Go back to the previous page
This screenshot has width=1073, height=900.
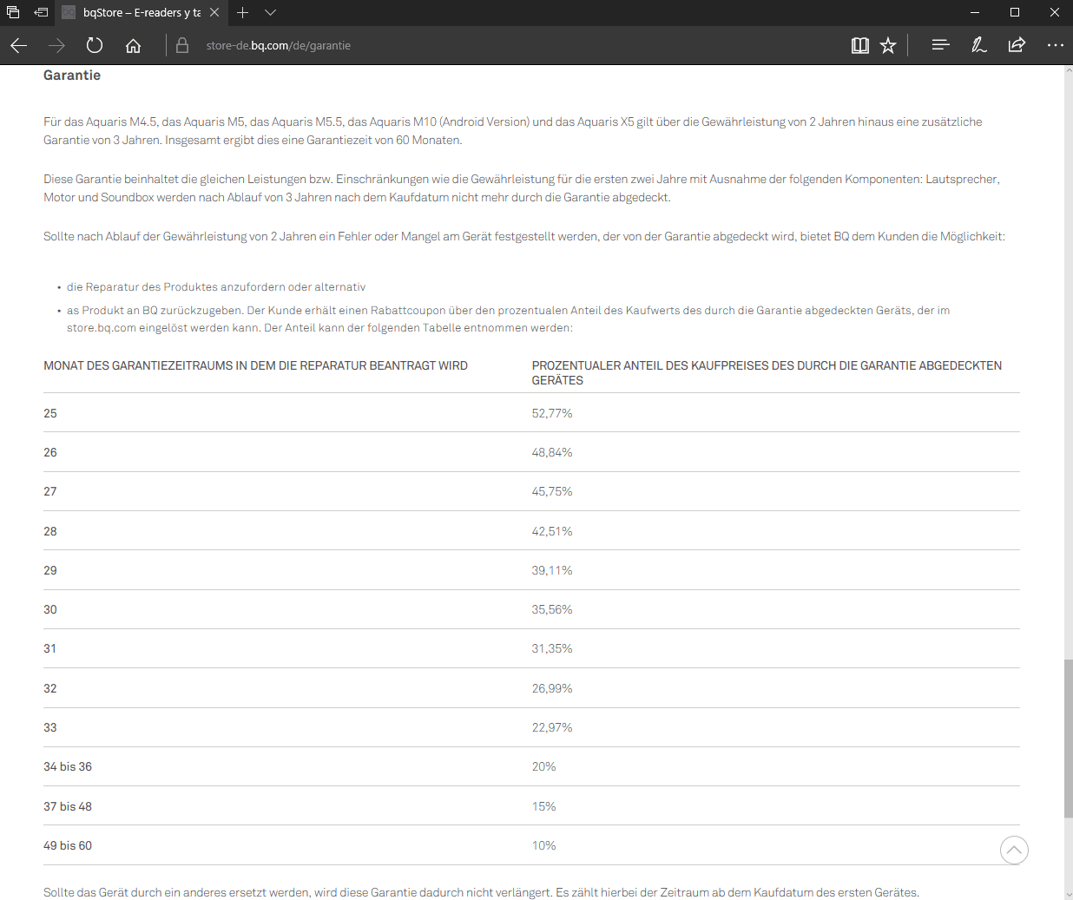tap(19, 45)
